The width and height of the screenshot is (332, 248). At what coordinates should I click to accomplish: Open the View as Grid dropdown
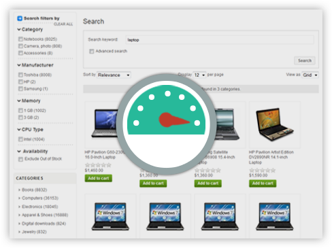click(310, 75)
